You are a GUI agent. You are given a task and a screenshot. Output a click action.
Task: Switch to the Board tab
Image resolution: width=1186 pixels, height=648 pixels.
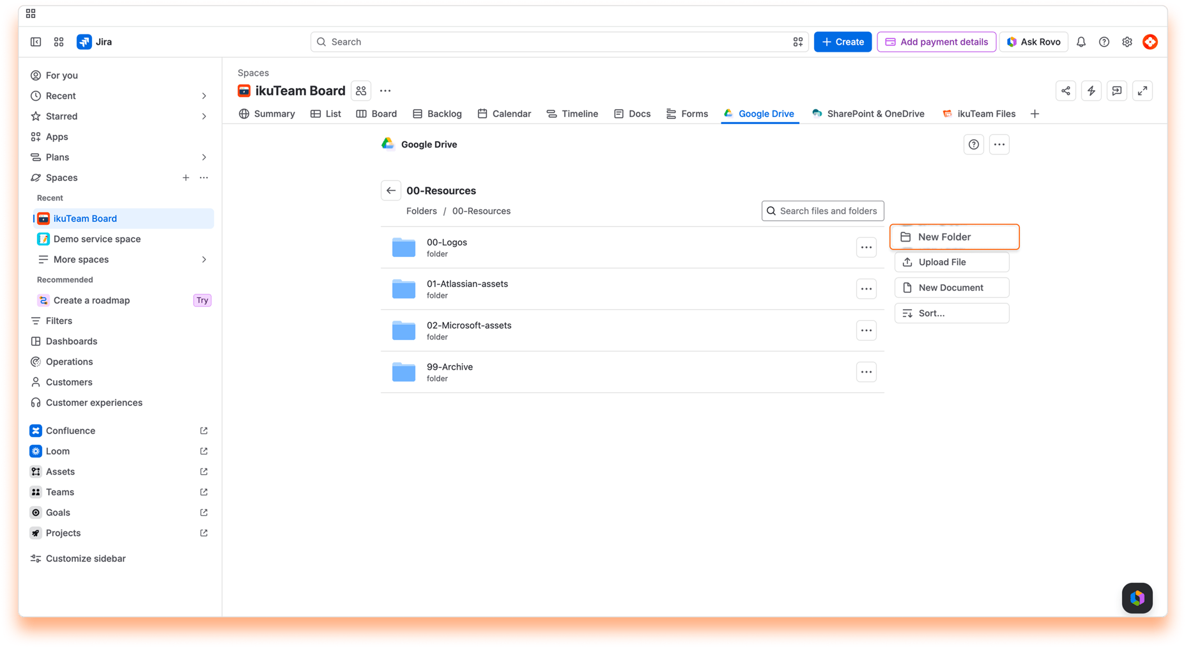point(376,114)
